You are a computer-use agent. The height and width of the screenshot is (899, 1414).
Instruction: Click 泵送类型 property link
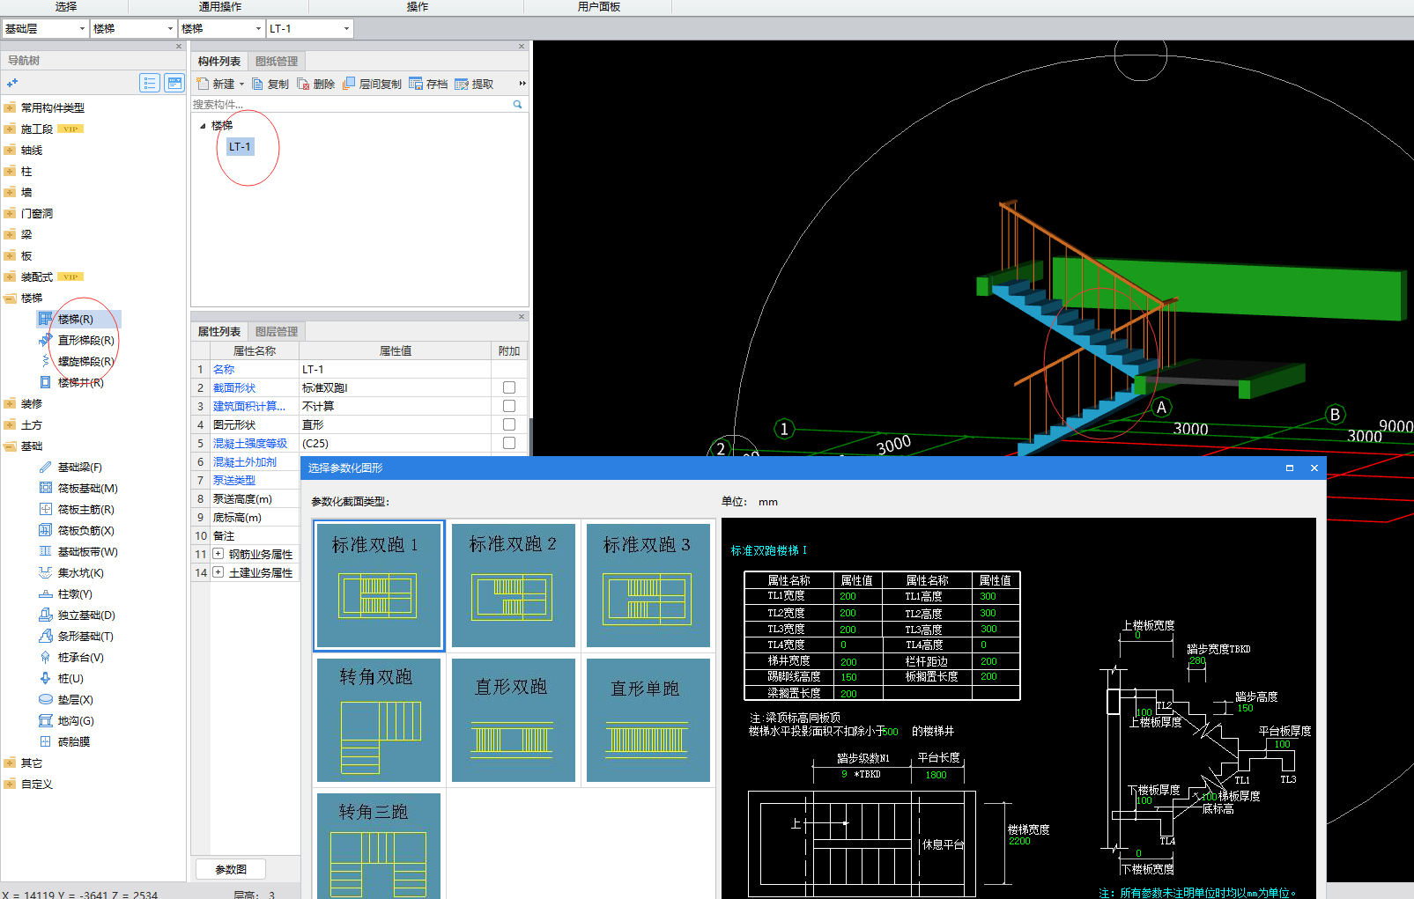[234, 480]
